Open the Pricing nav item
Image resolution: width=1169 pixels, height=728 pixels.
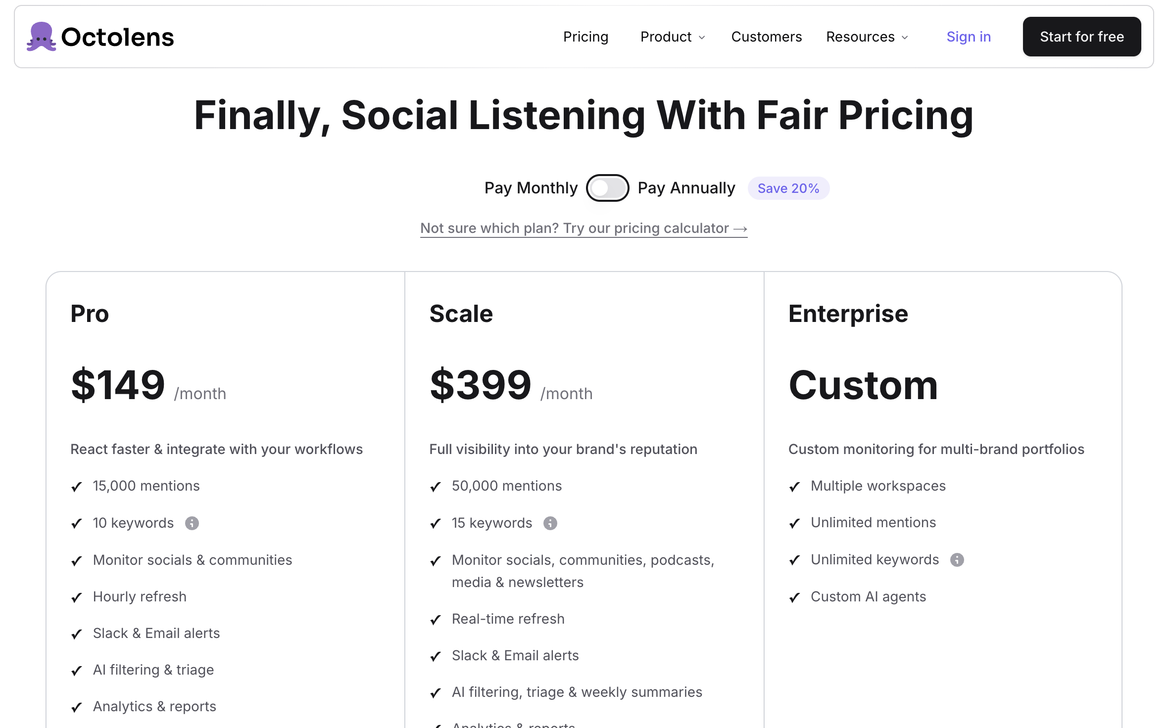pos(585,37)
